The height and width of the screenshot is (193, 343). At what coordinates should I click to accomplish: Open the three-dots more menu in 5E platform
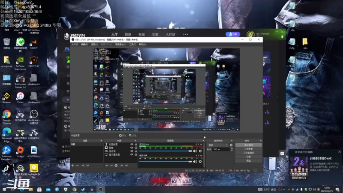click(x=186, y=34)
